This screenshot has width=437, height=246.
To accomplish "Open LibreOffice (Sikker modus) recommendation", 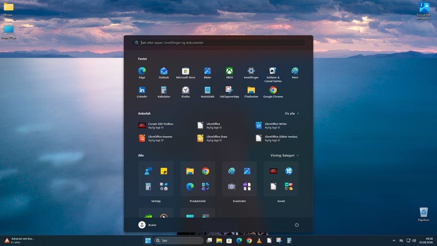I will (x=276, y=138).
